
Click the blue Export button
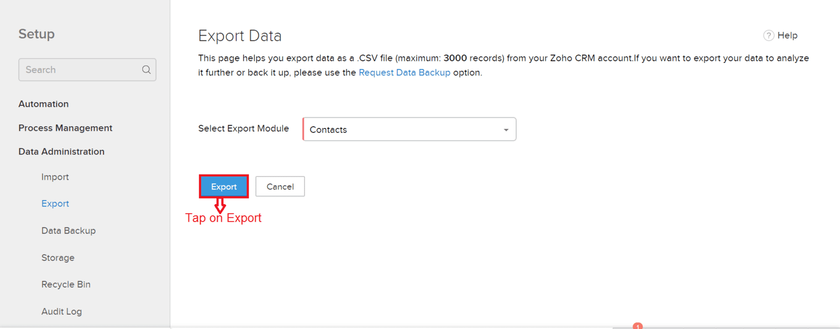pos(224,187)
